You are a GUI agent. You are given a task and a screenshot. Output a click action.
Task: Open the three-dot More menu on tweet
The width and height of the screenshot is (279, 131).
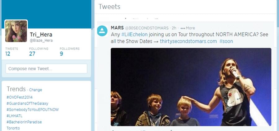click(188, 28)
